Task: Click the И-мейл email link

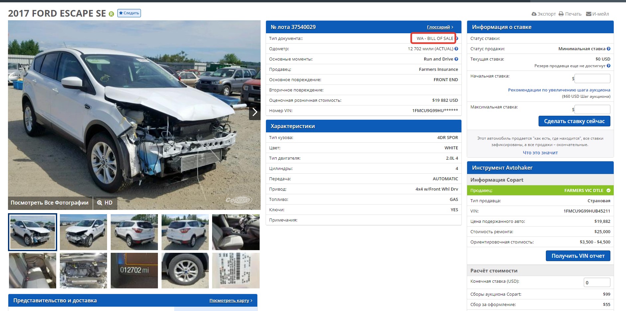Action: coord(597,14)
